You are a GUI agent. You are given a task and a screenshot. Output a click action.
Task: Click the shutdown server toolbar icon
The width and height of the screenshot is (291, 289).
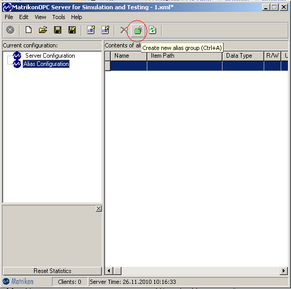tap(10, 30)
